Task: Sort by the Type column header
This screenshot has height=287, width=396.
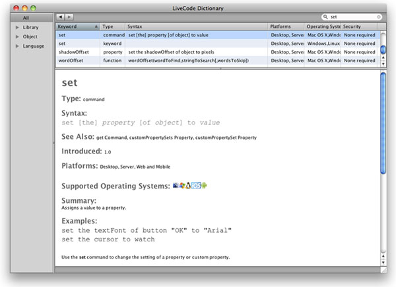Action: point(113,26)
